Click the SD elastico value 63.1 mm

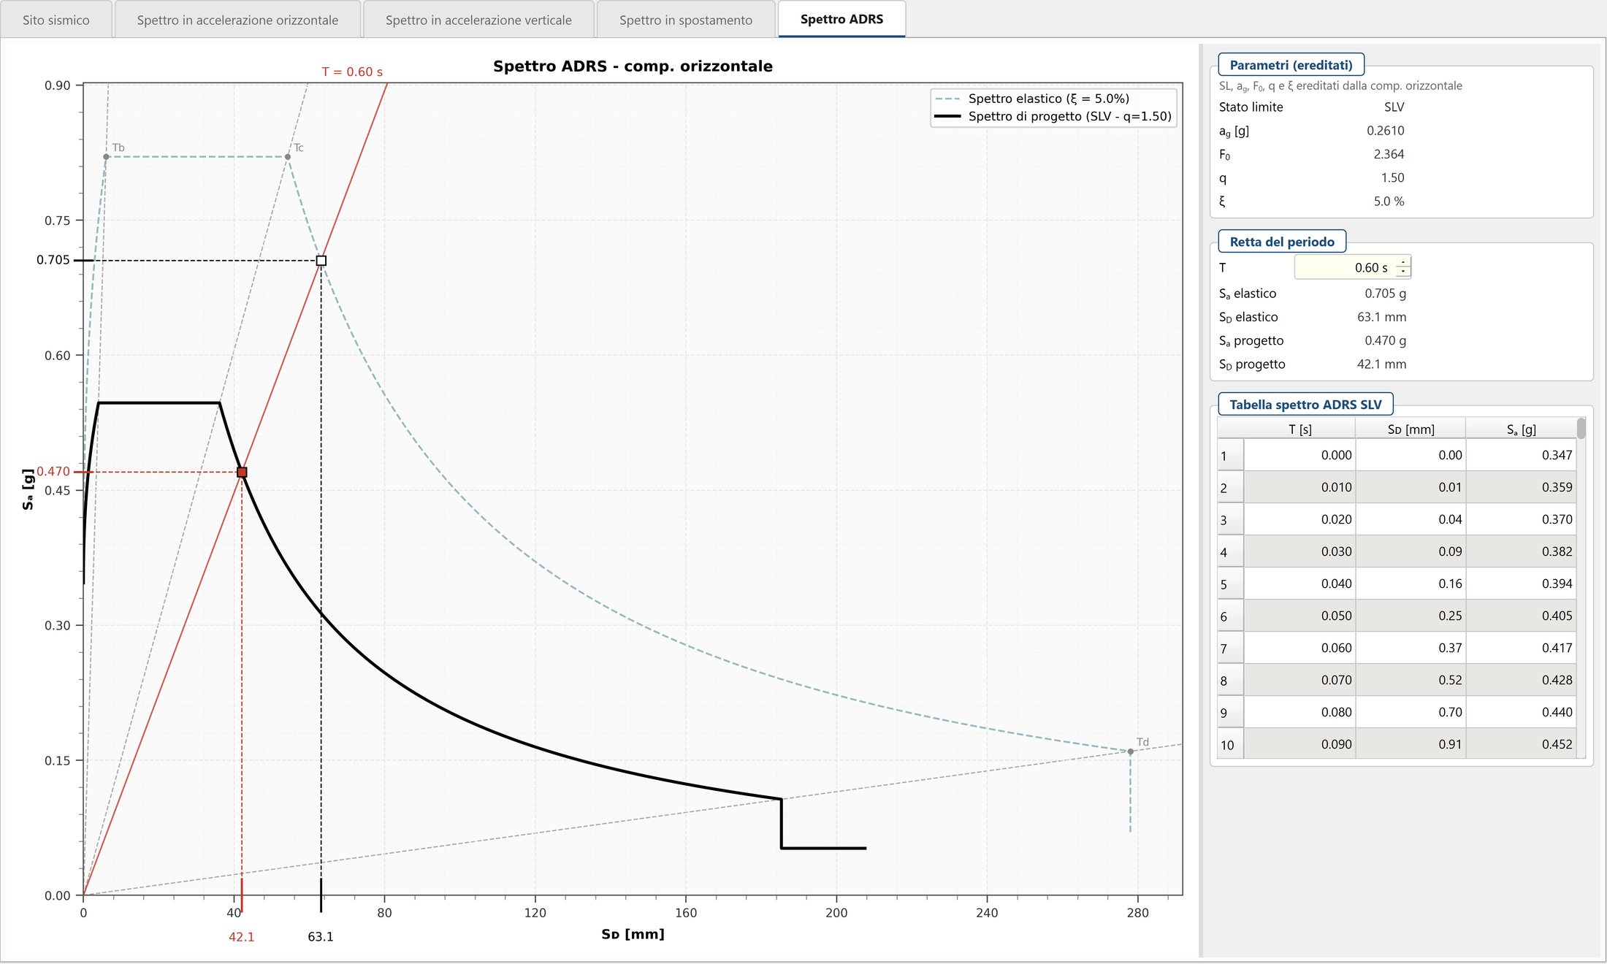[x=1381, y=317]
